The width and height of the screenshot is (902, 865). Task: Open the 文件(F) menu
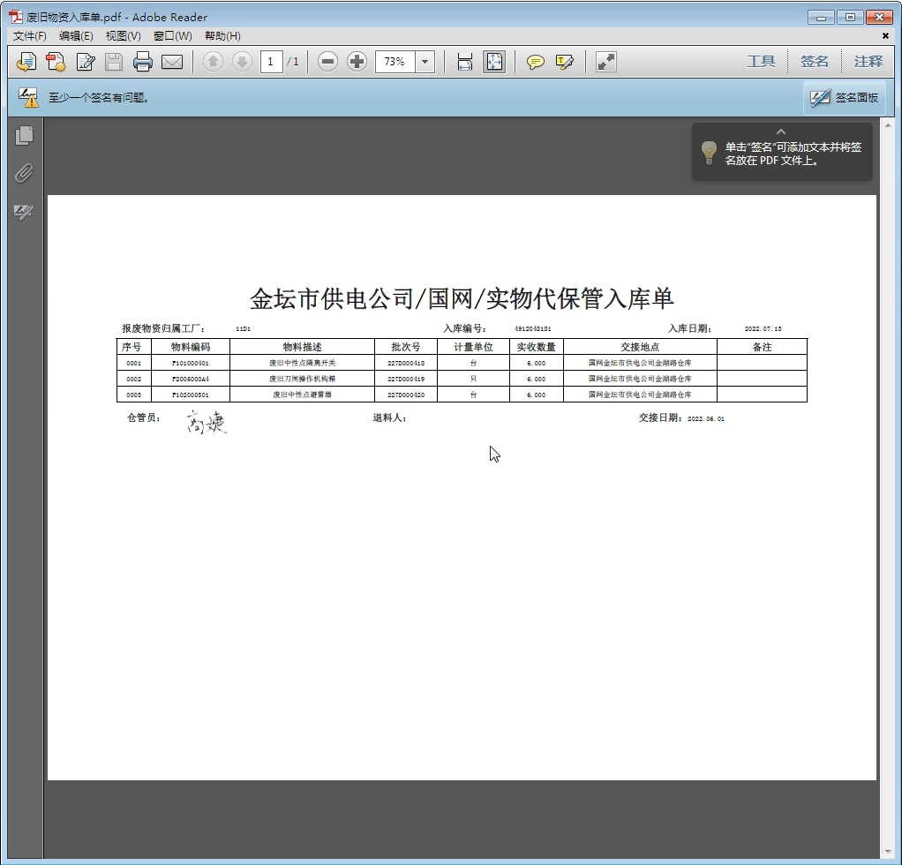pos(29,36)
